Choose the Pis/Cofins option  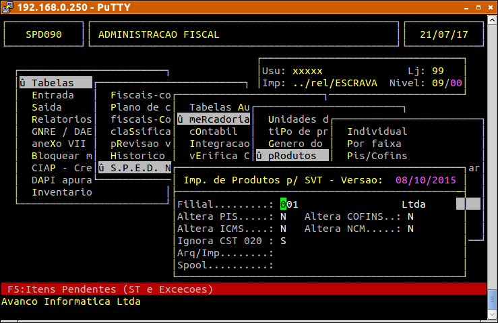coord(377,156)
